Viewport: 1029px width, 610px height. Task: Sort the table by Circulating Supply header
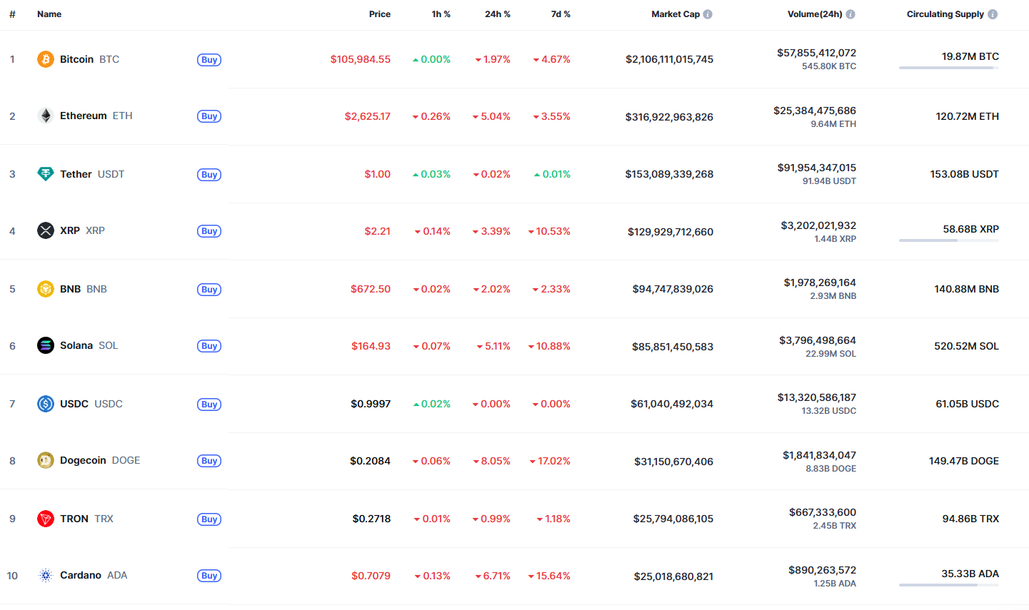945,14
